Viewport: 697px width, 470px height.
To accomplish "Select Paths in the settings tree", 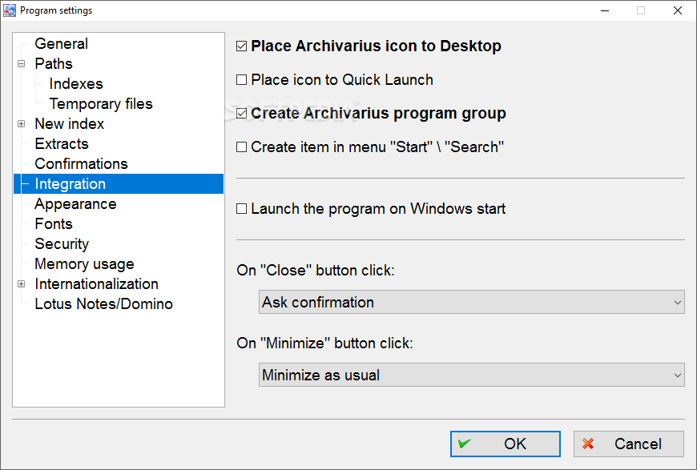I will point(54,63).
